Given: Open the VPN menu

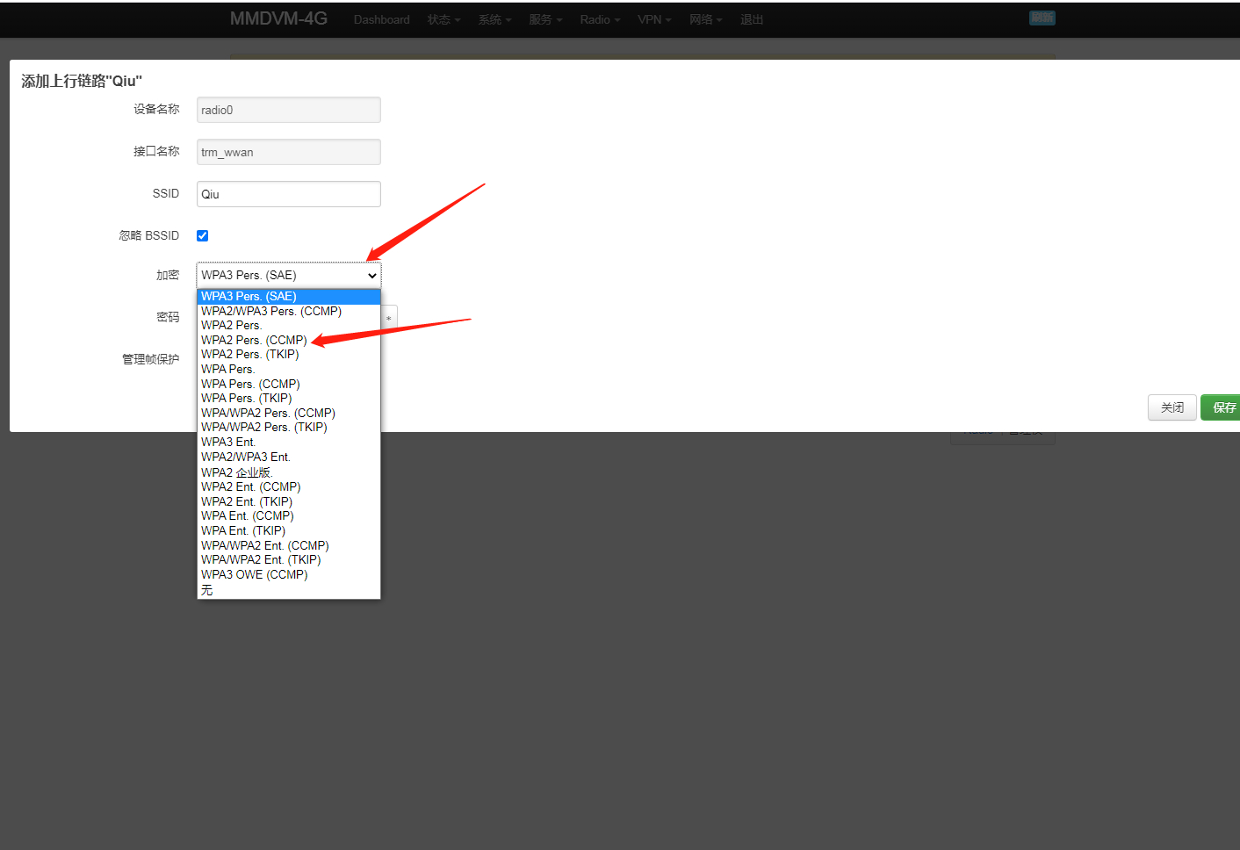Looking at the screenshot, I should click(x=653, y=19).
